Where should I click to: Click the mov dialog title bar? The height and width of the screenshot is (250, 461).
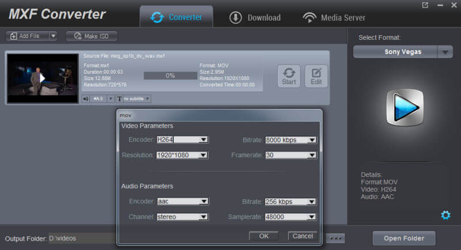point(220,115)
